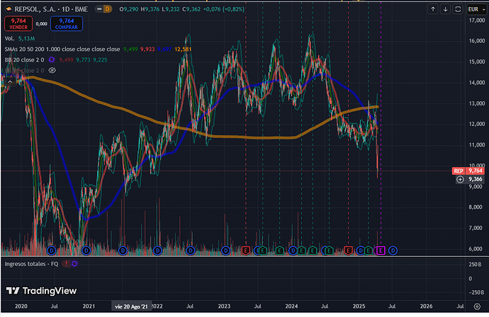This screenshot has height=317, width=489.
Task: Click the red E earnings marker near late 2024
Action: pyautogui.click(x=348, y=250)
